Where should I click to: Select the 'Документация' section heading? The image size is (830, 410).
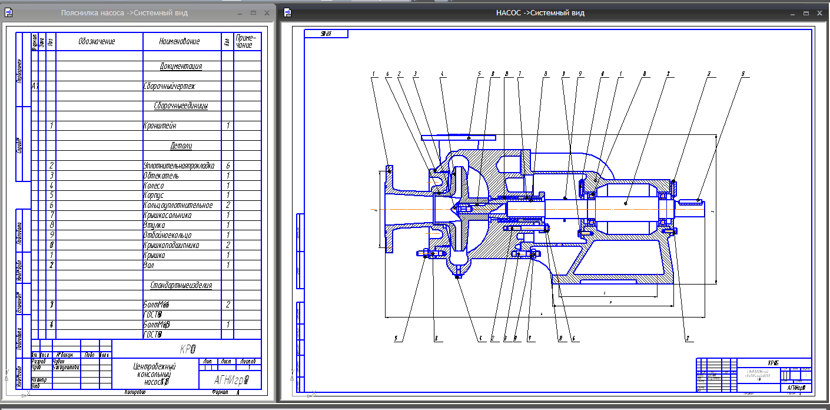(181, 66)
